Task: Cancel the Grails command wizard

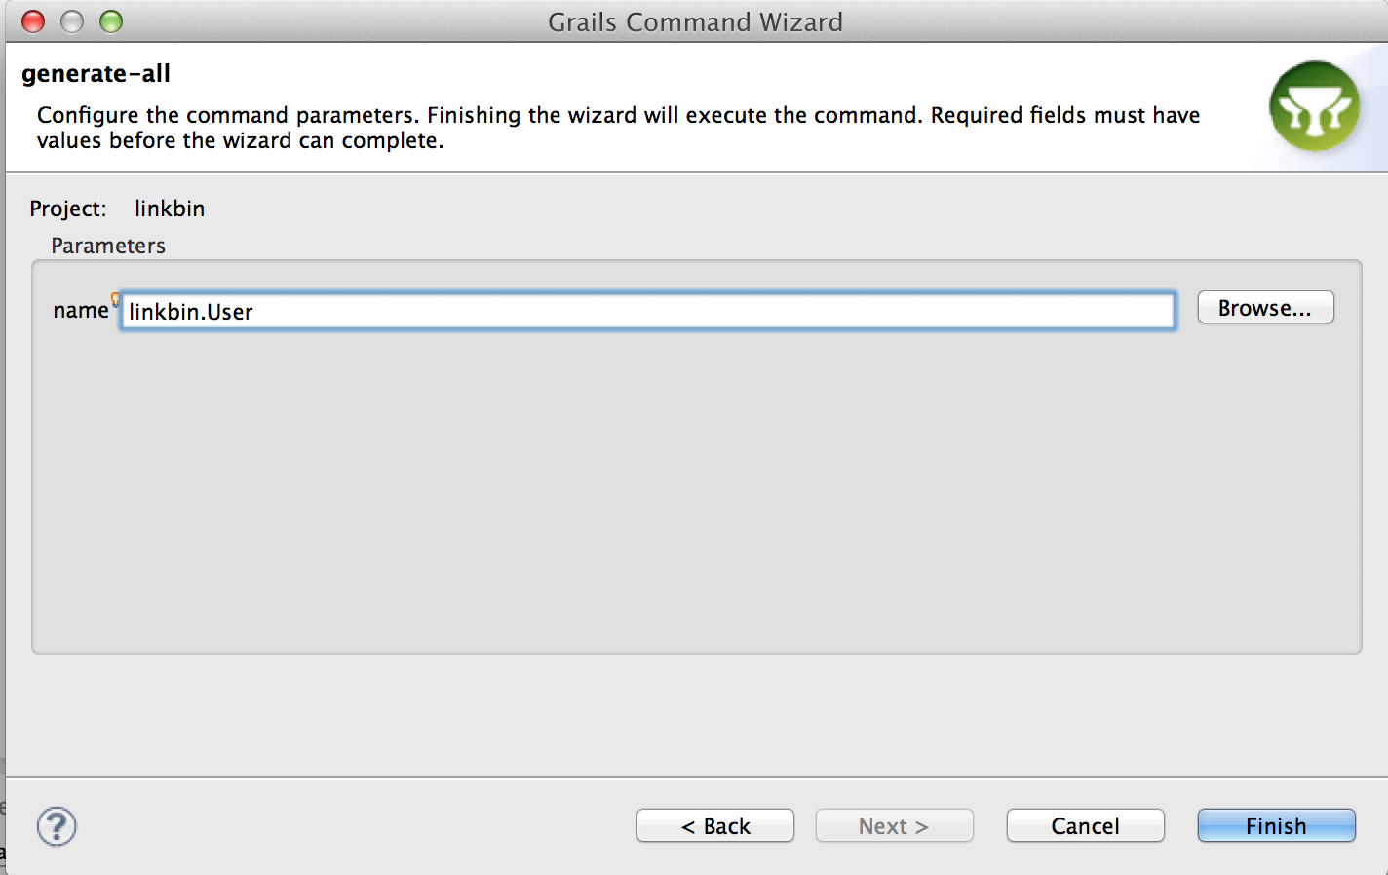Action: (1085, 826)
